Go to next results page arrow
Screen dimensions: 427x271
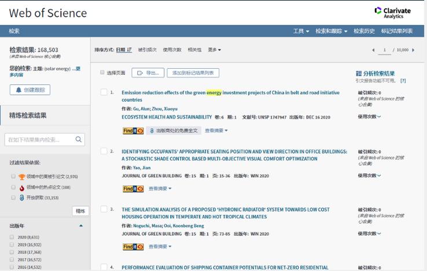(413, 50)
